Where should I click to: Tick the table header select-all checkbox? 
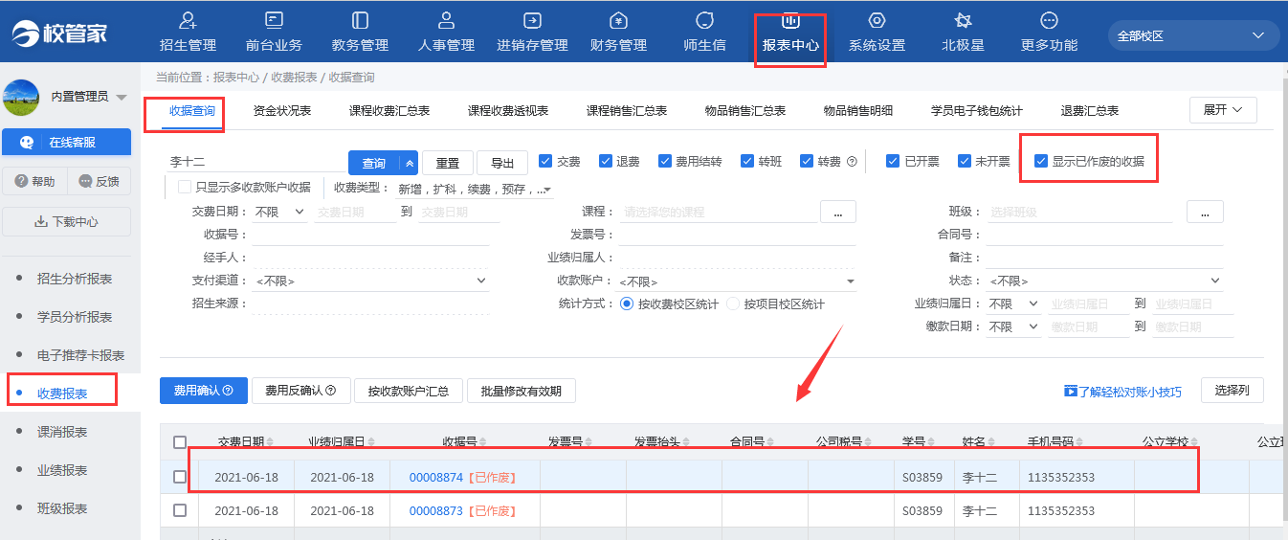(x=180, y=442)
